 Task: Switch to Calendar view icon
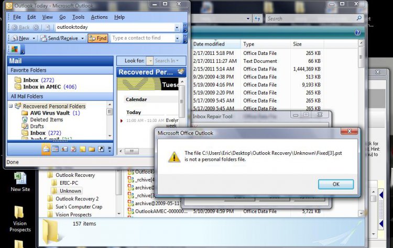55,149
